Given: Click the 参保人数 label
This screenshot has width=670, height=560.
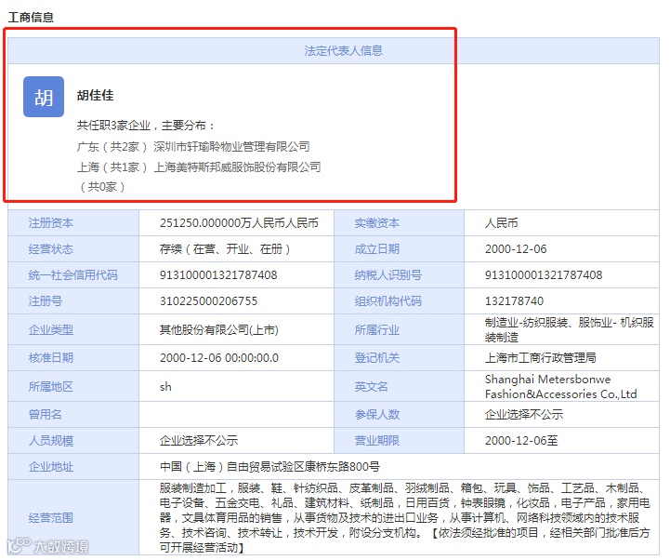Looking at the screenshot, I should tap(377, 415).
